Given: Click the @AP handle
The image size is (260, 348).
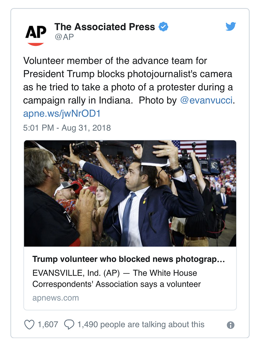Looking at the screenshot, I should coord(64,37).
